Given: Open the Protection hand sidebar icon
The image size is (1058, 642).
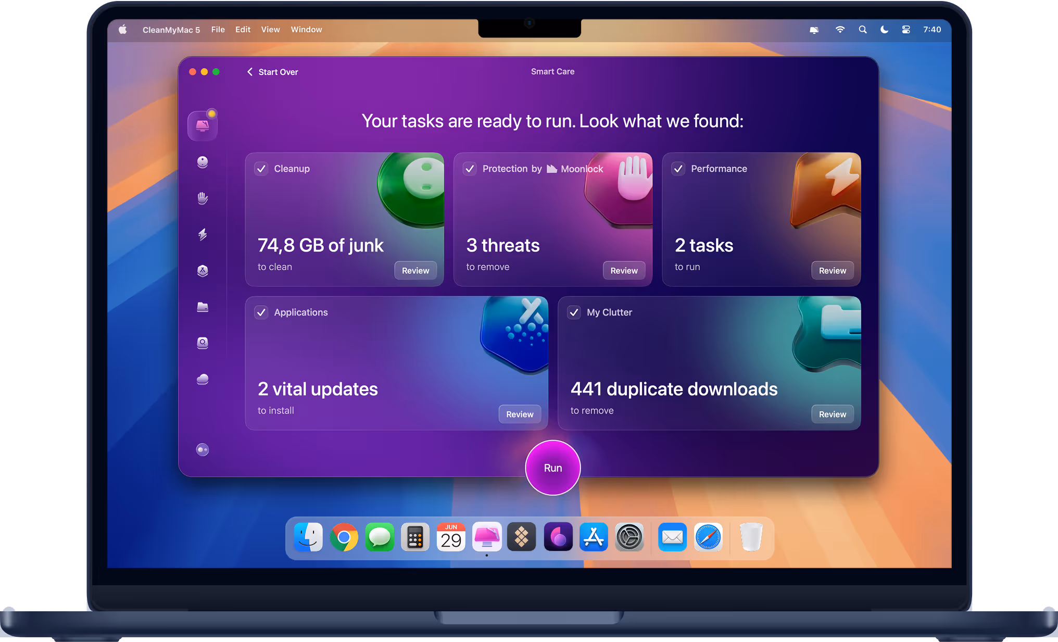Looking at the screenshot, I should (203, 198).
